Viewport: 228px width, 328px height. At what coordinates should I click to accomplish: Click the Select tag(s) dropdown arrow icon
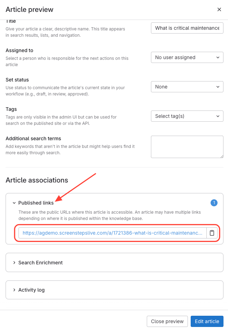(218, 116)
